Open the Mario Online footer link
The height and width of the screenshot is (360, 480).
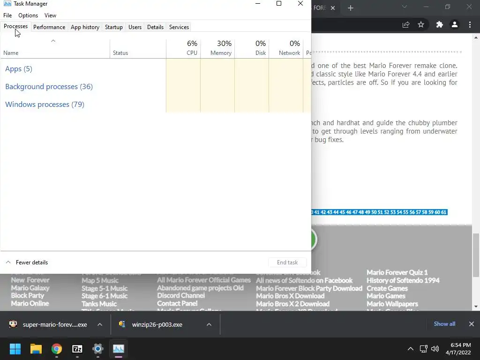(30, 303)
